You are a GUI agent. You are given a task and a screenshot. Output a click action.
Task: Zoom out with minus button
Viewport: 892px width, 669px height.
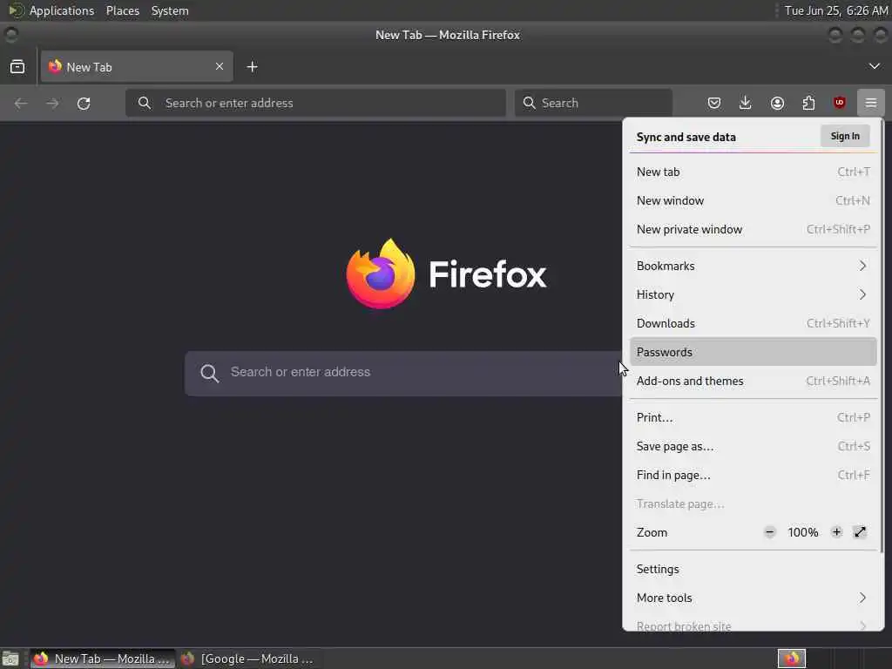(770, 532)
